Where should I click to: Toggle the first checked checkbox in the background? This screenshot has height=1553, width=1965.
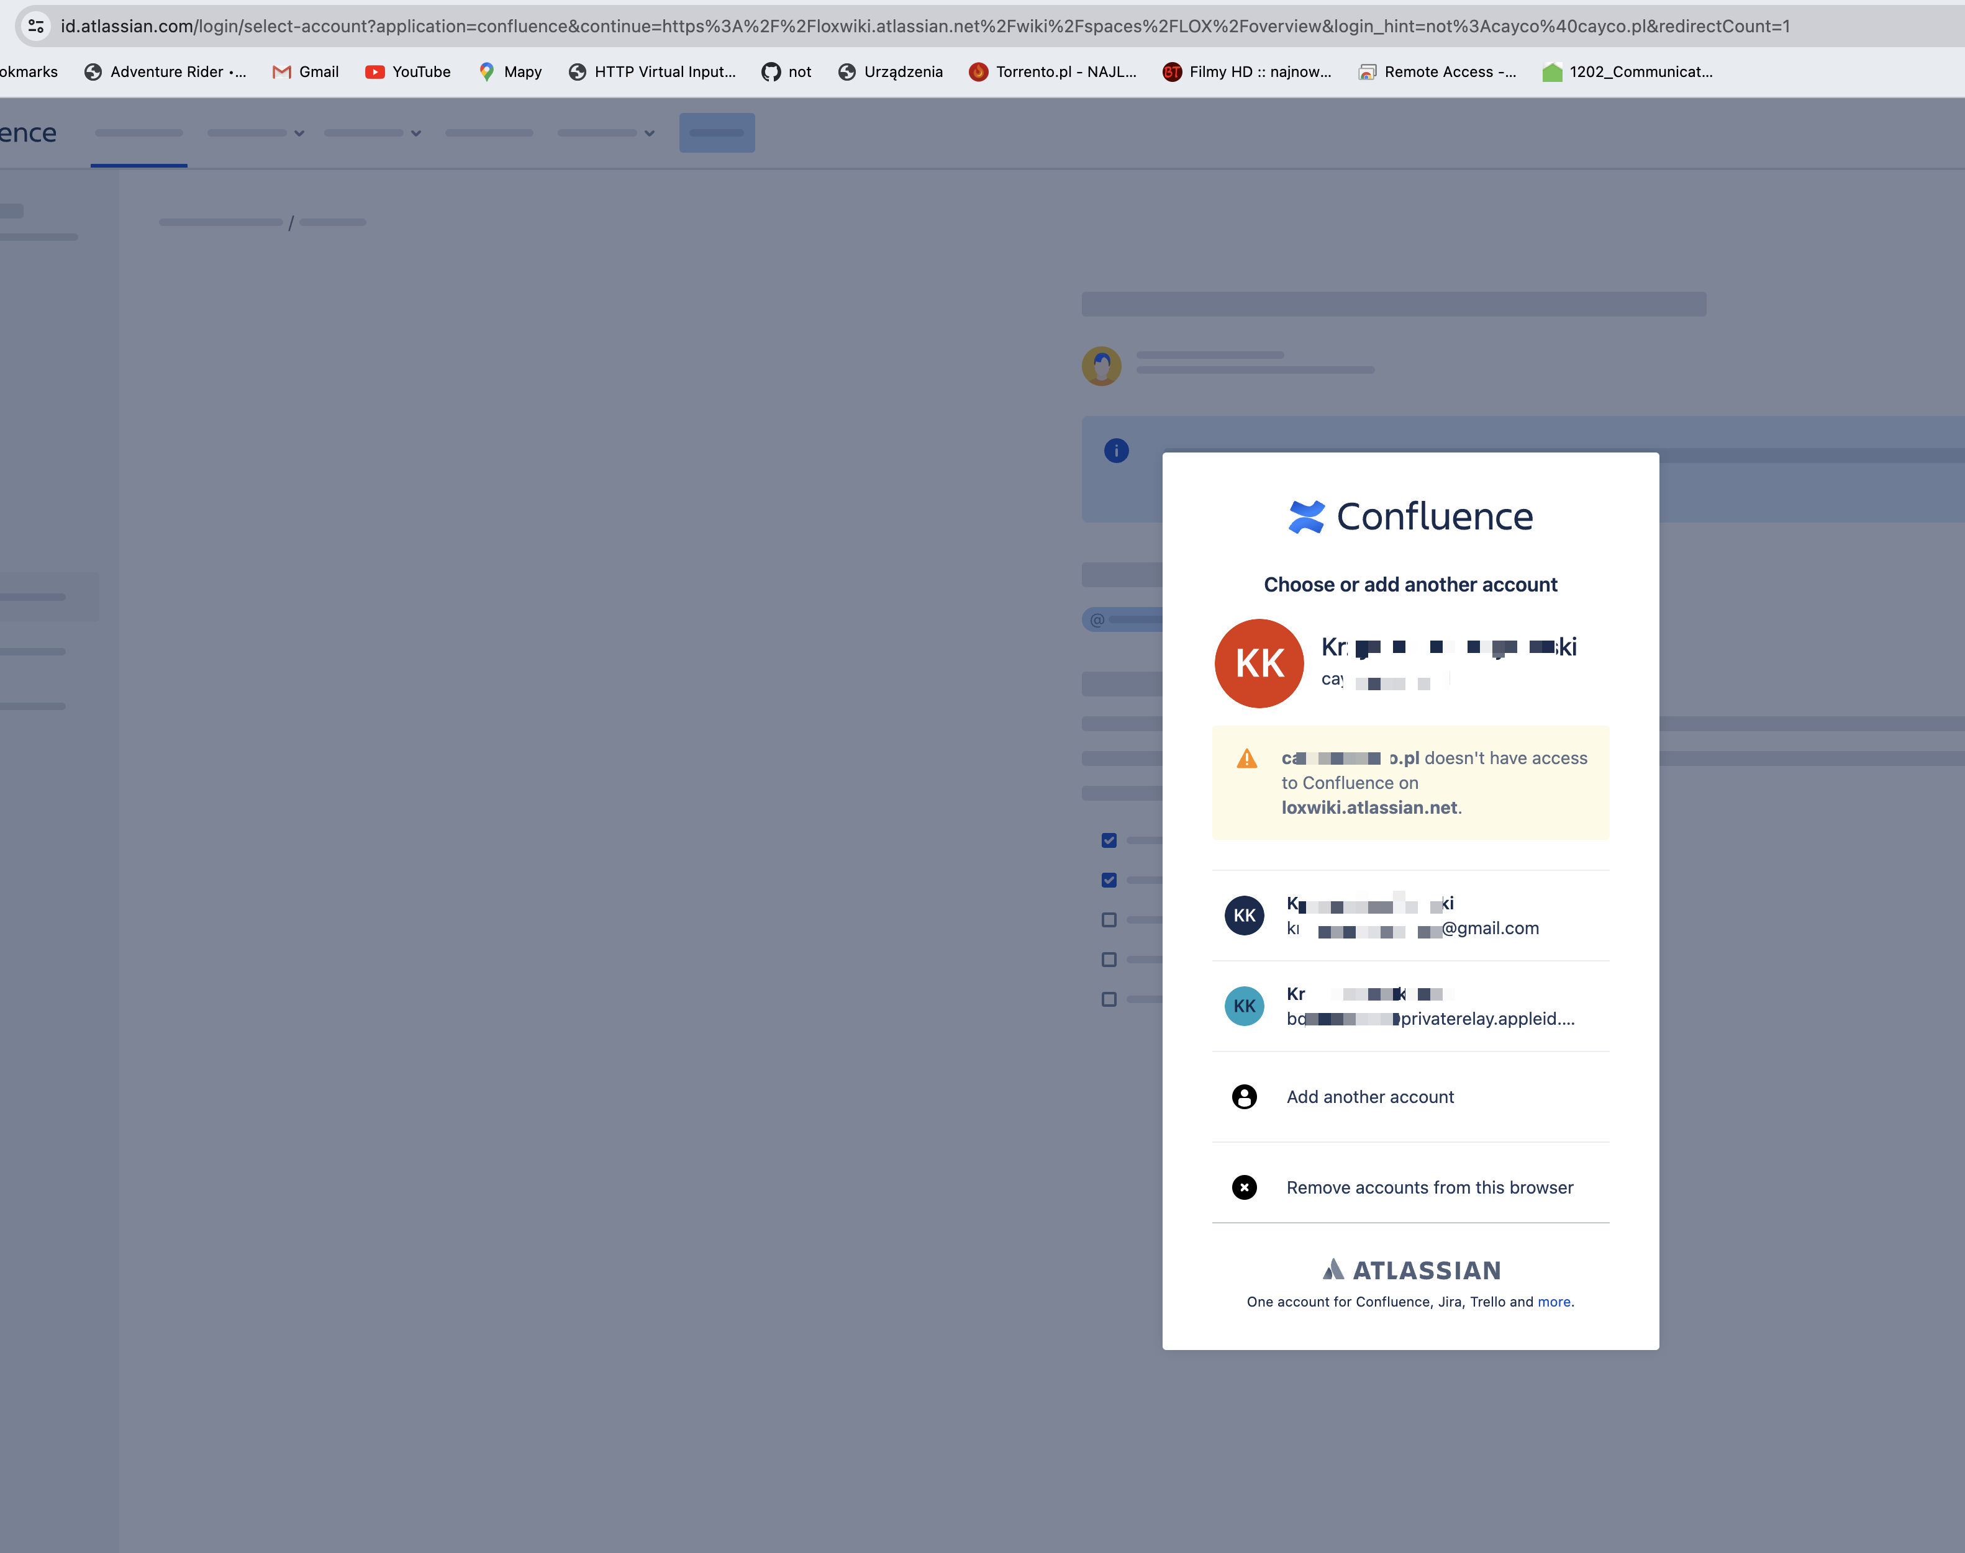tap(1109, 840)
